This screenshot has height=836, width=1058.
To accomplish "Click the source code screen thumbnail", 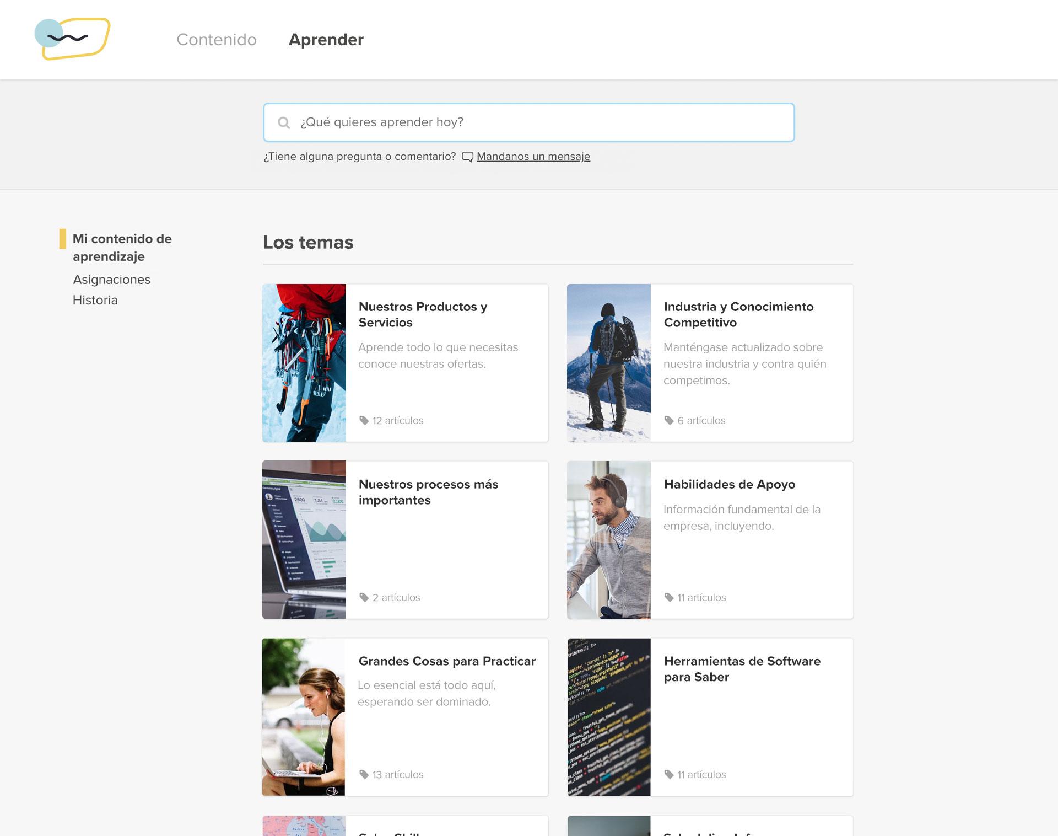I will tap(609, 717).
